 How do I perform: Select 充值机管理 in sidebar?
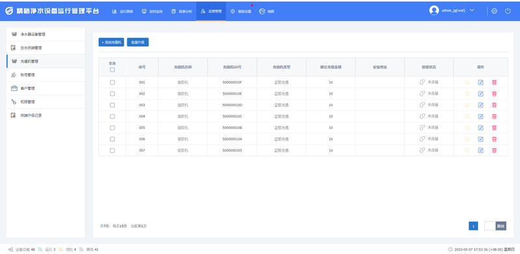tap(45, 62)
